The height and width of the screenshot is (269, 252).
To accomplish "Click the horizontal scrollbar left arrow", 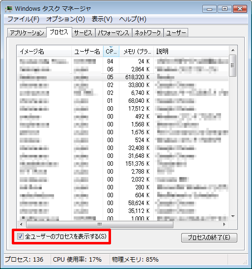I will tap(21, 224).
